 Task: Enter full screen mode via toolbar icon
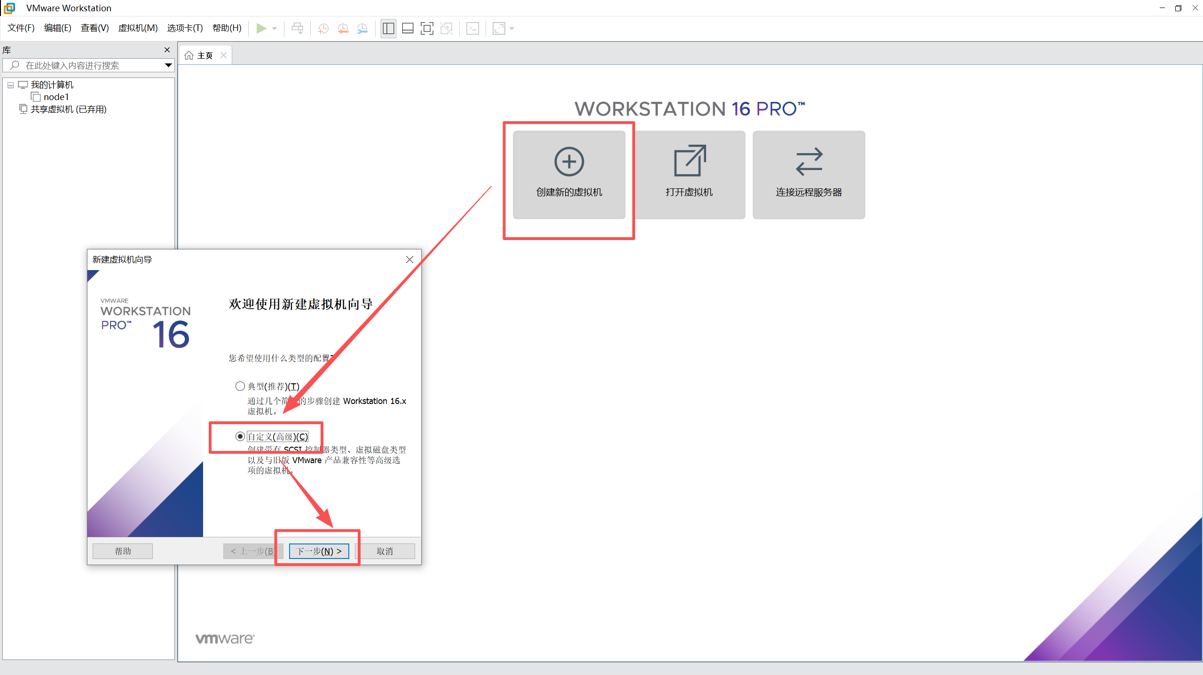pyautogui.click(x=427, y=29)
